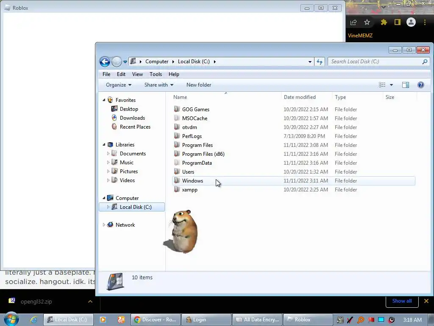Image resolution: width=434 pixels, height=326 pixels.
Task: Click the Local Disk (C:) breadcrumb
Action: pyautogui.click(x=194, y=62)
